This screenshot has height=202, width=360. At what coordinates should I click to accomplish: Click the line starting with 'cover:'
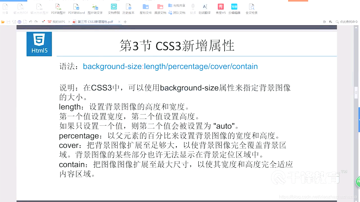pyautogui.click(x=173, y=145)
